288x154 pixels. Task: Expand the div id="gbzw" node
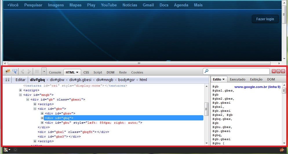click(42, 113)
